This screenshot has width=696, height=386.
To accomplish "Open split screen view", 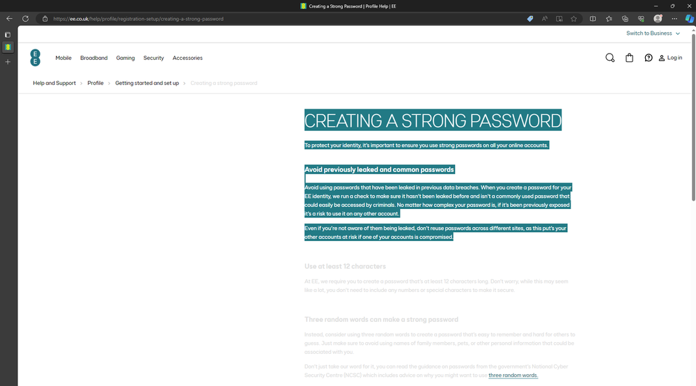I will click(x=593, y=19).
